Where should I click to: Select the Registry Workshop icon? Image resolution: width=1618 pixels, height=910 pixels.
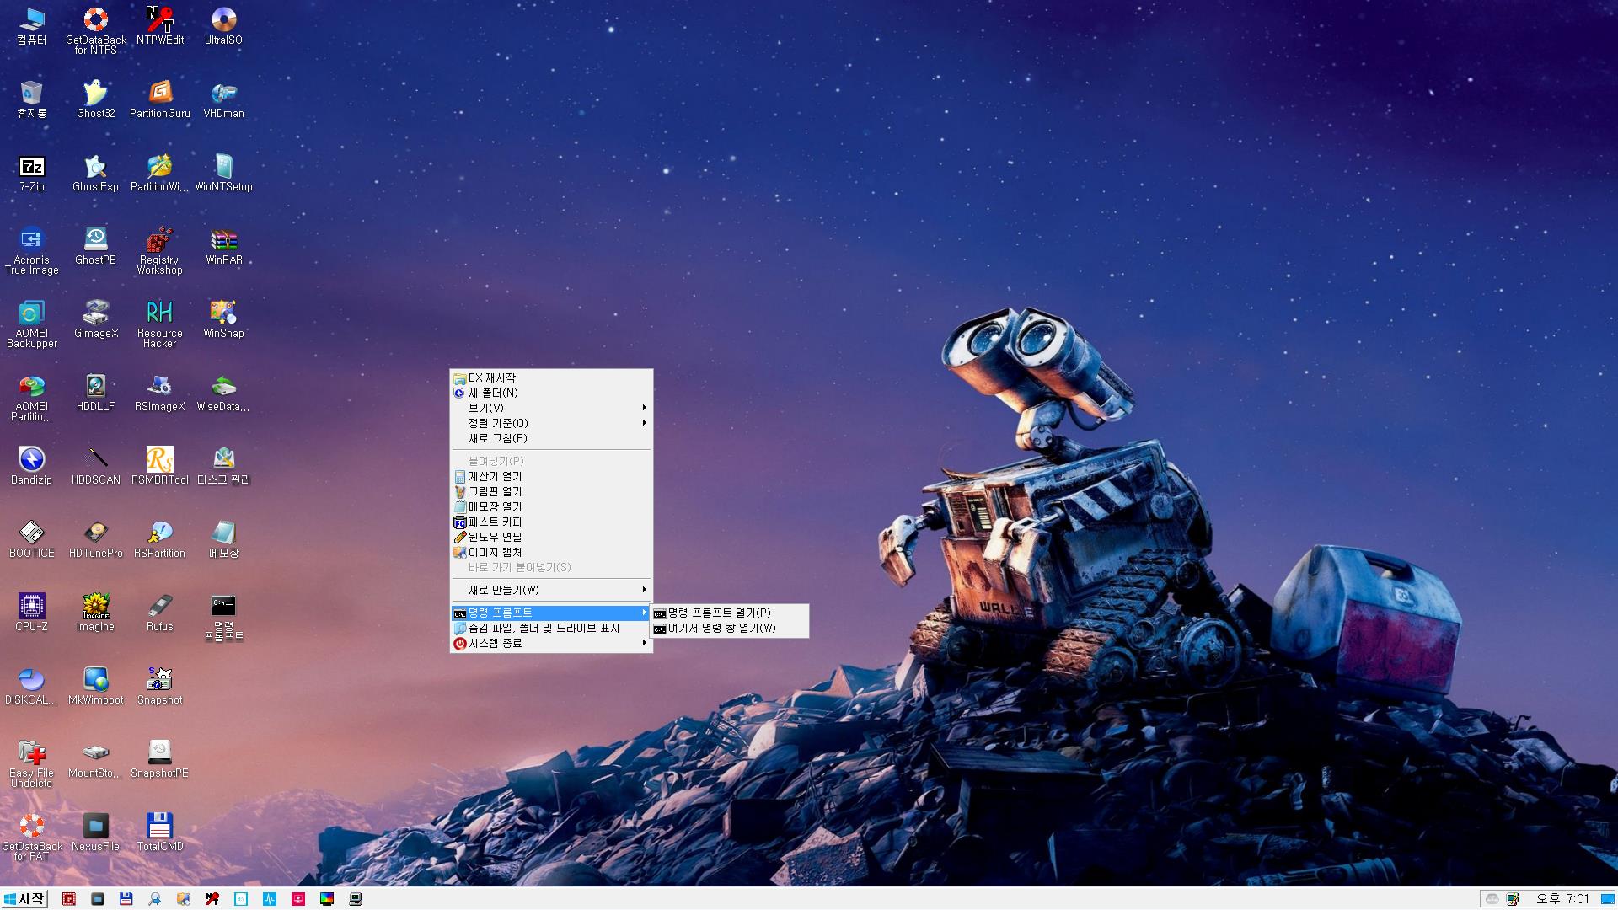tap(160, 250)
